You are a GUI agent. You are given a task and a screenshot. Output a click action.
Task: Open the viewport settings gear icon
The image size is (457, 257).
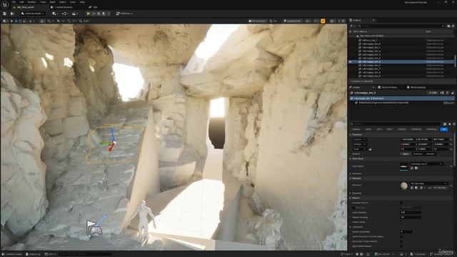[x=331, y=21]
